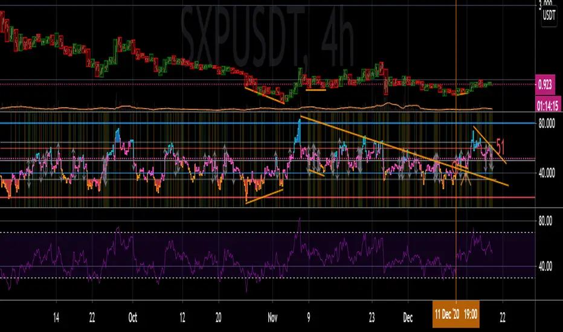This screenshot has height=332, width=563.
Task: Click the USDT currency label
Action: pyautogui.click(x=549, y=16)
